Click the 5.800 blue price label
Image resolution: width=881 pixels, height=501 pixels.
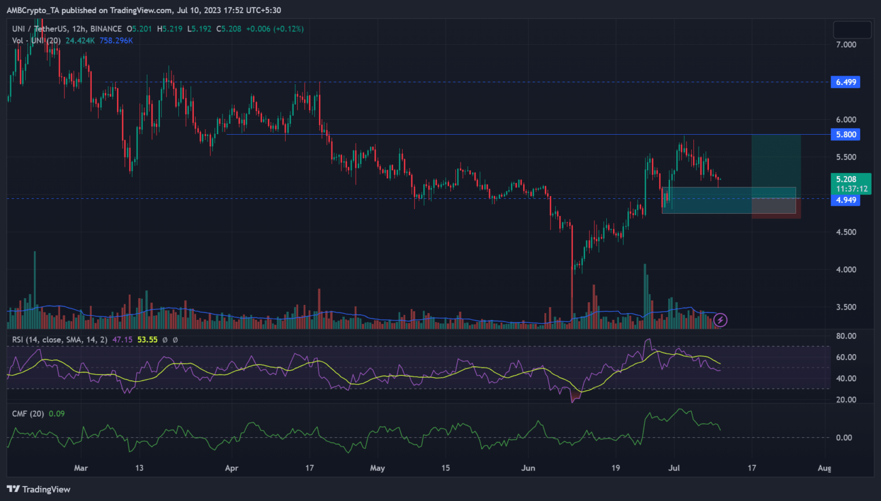tap(845, 135)
